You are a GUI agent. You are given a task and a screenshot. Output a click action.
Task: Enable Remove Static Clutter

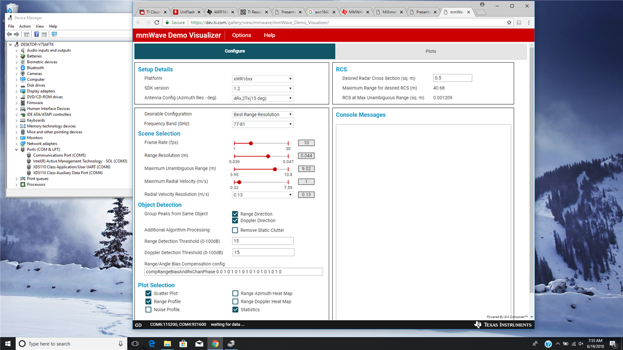pos(235,230)
